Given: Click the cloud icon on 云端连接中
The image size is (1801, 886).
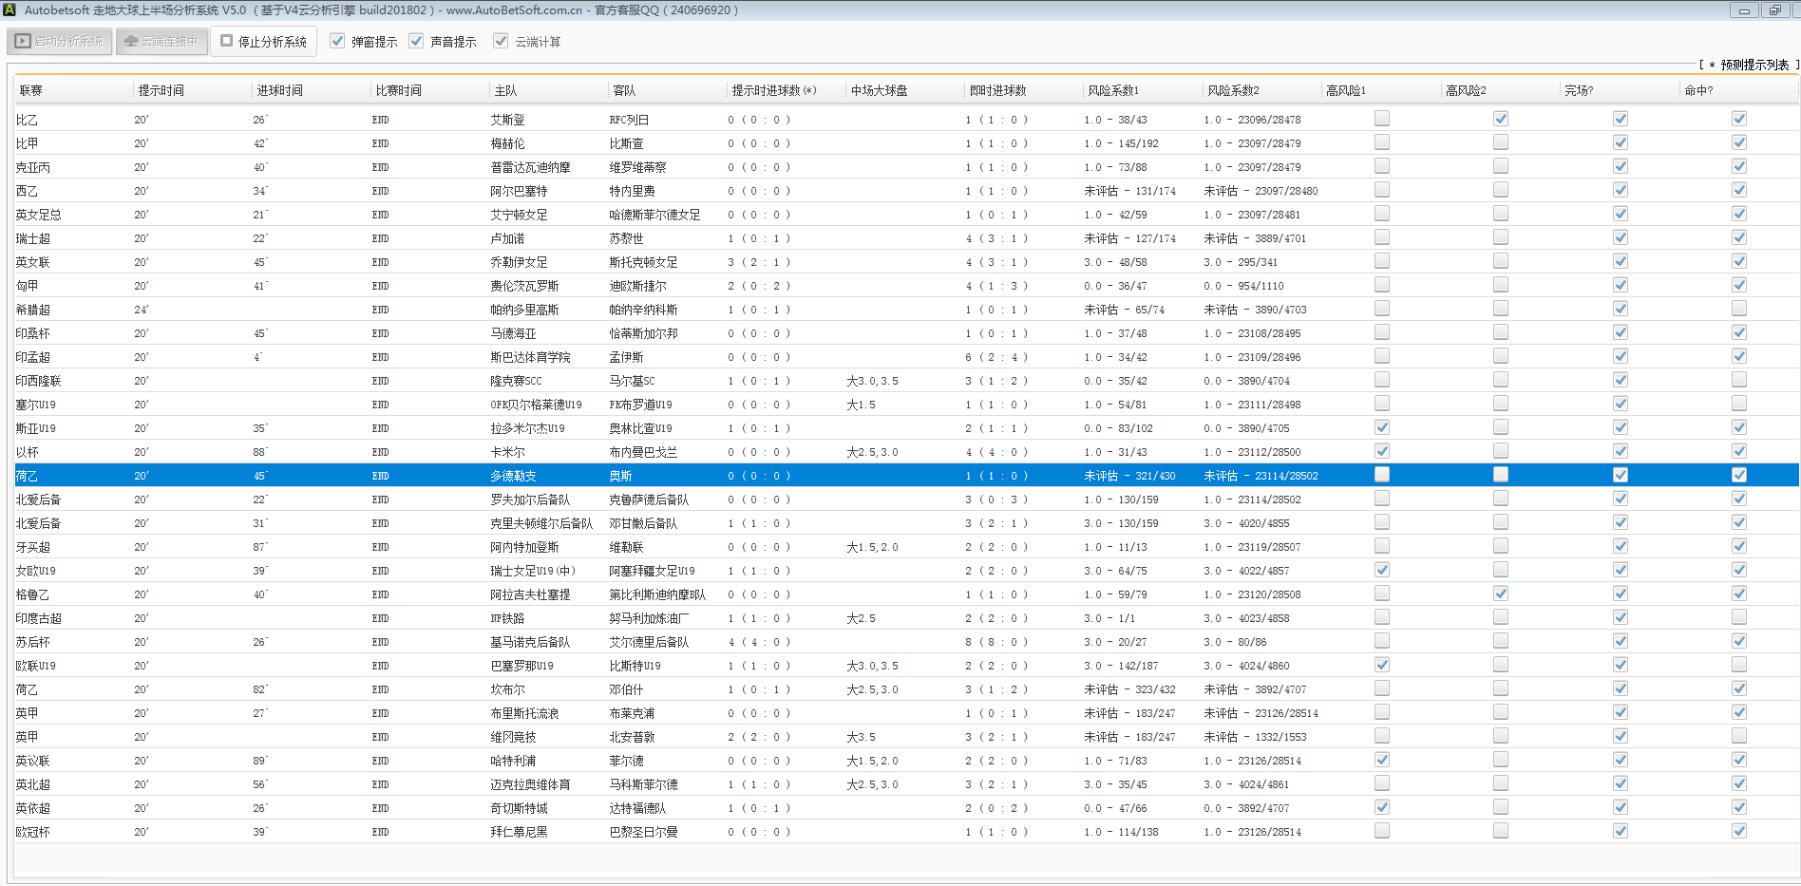Looking at the screenshot, I should click(131, 42).
